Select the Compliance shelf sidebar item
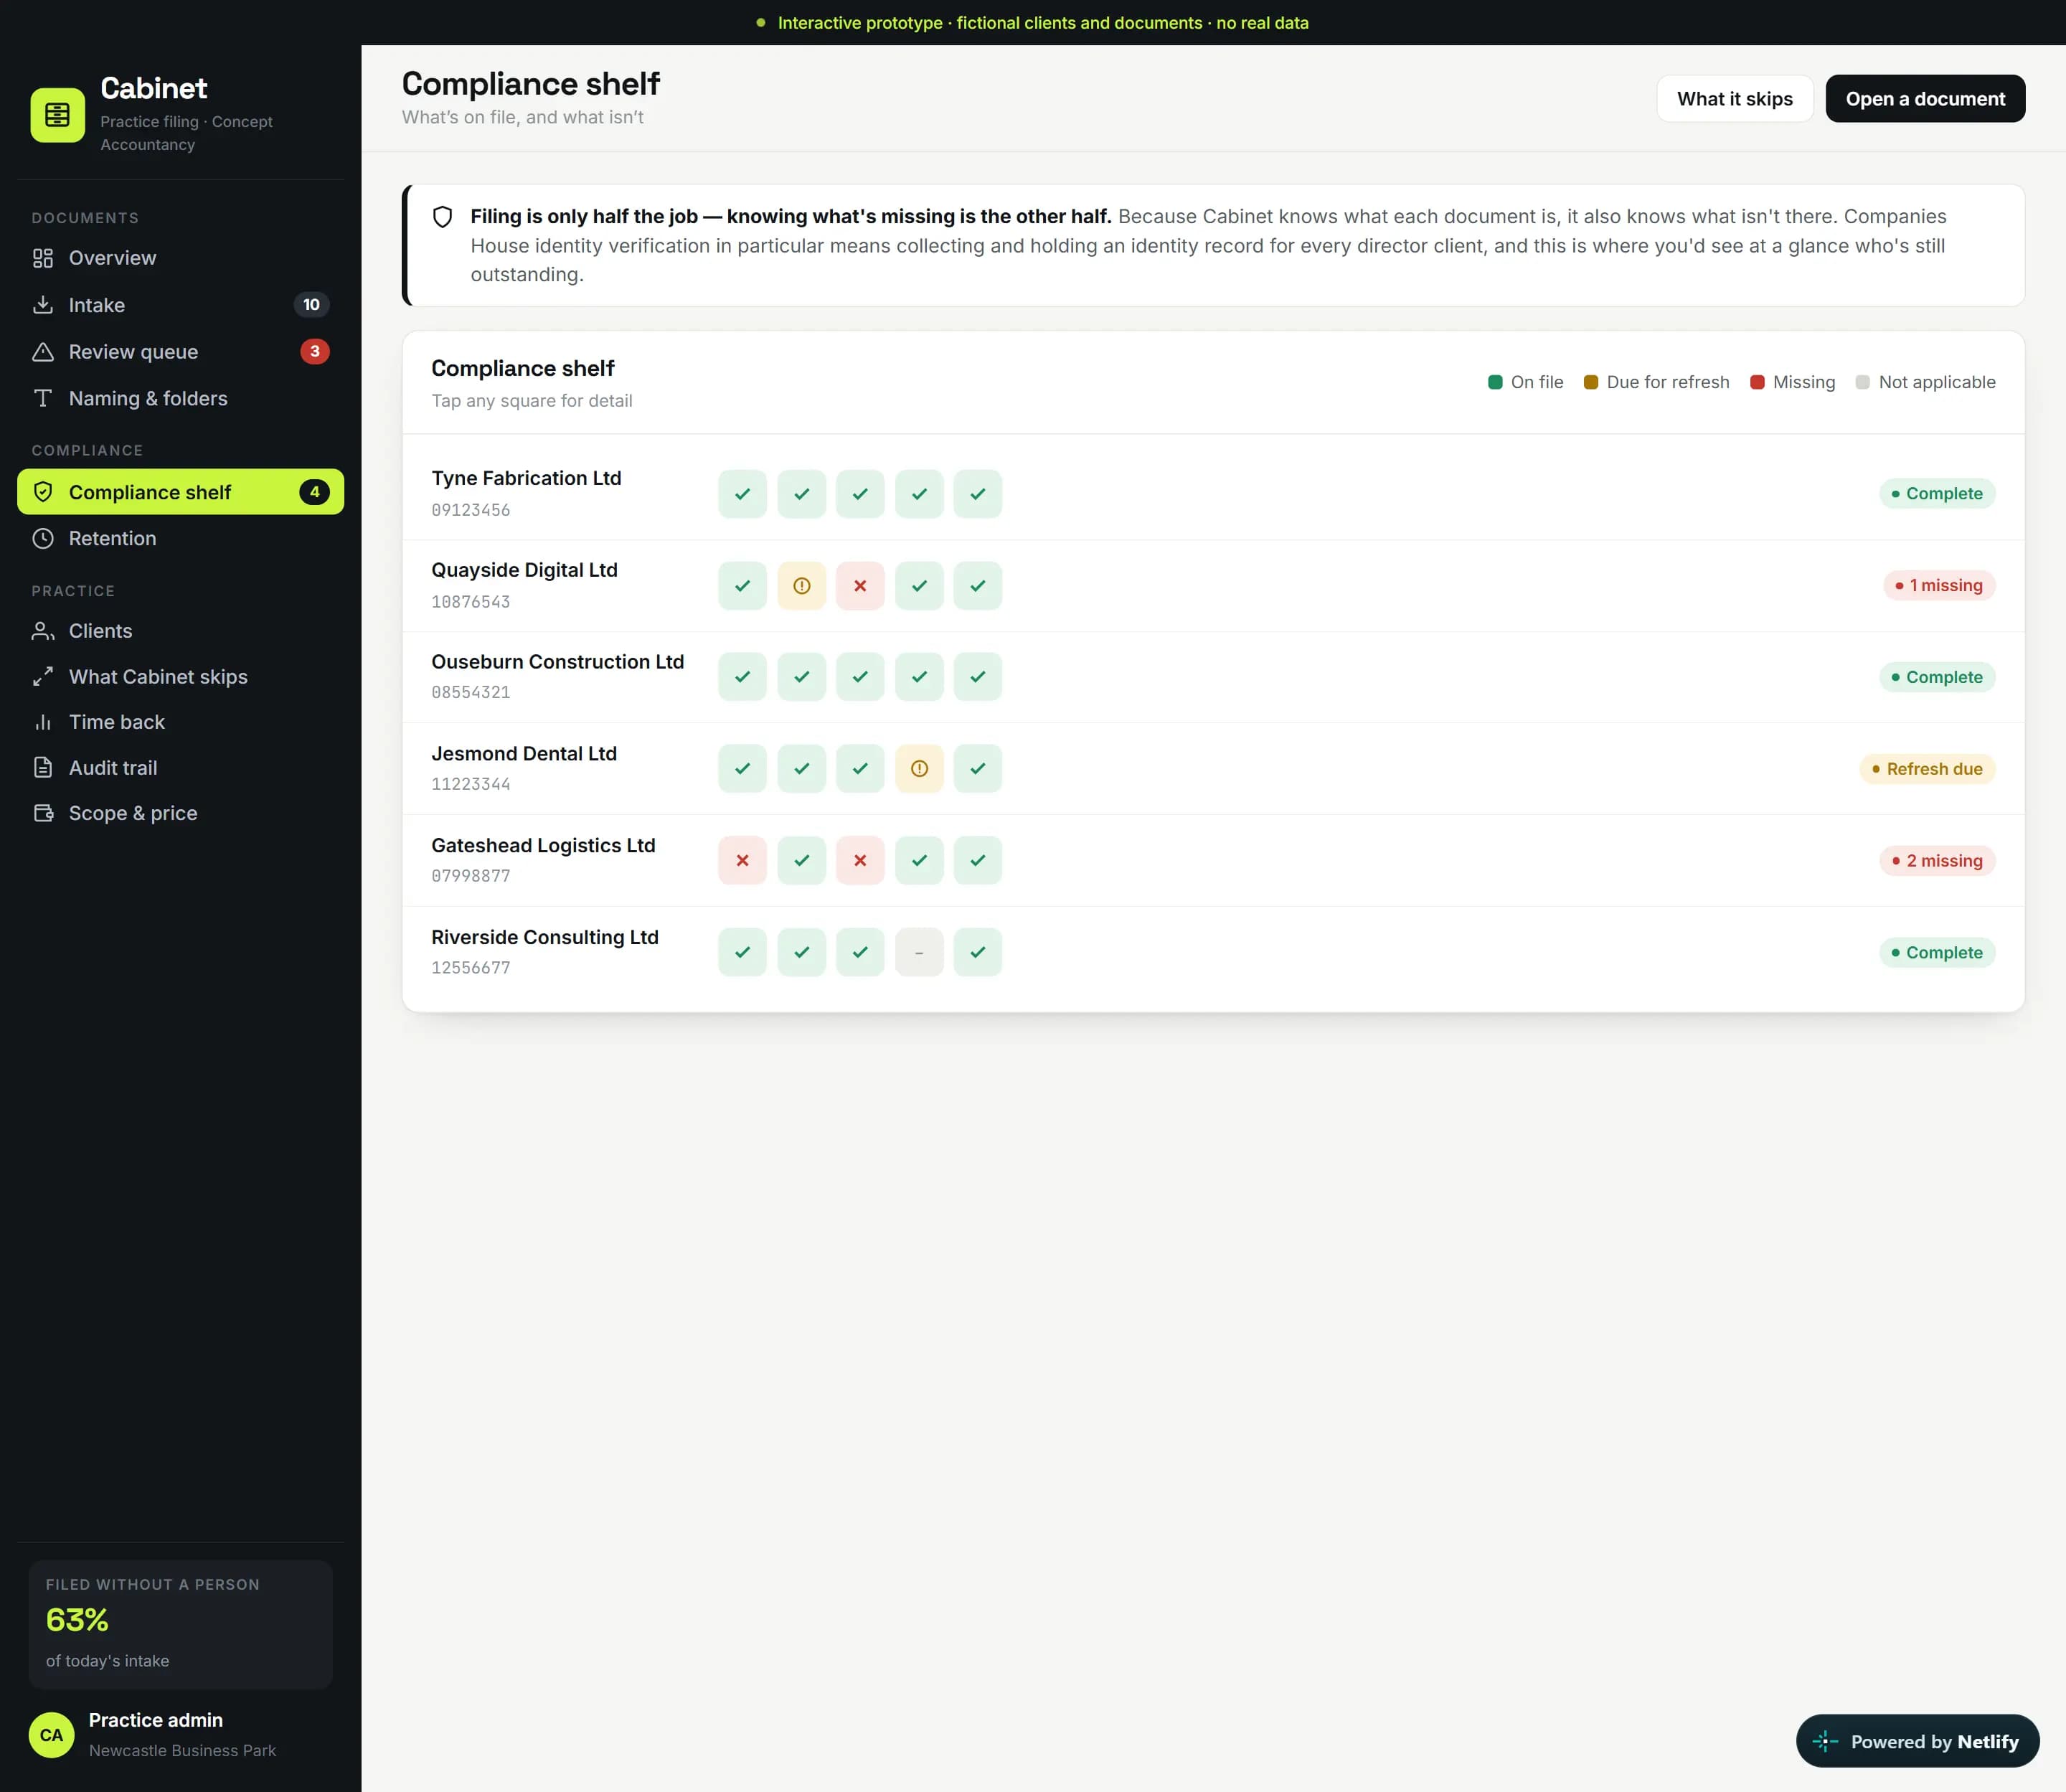The image size is (2066, 1792). click(x=180, y=492)
